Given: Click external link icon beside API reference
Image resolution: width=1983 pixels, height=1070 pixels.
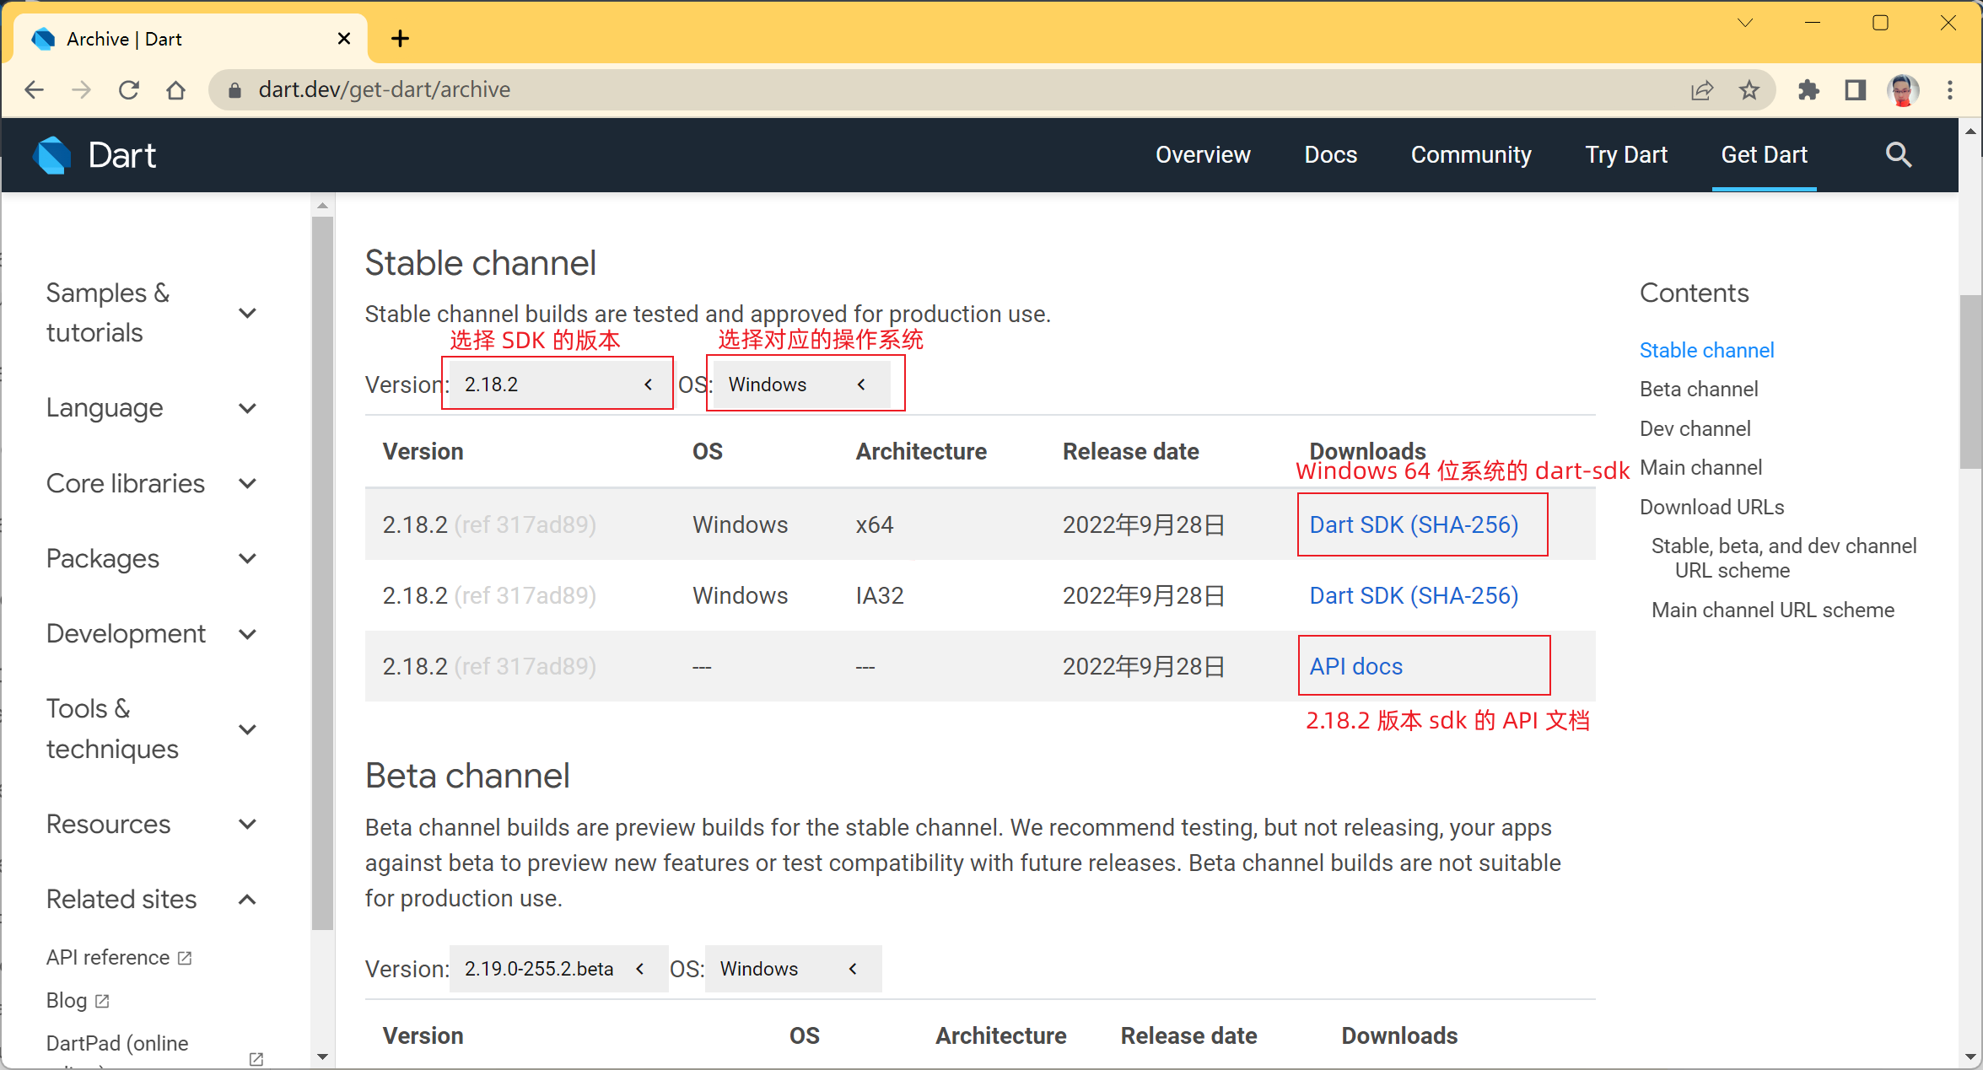Looking at the screenshot, I should click(x=185, y=958).
